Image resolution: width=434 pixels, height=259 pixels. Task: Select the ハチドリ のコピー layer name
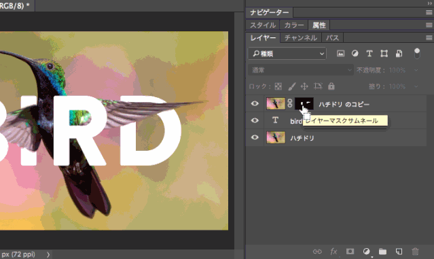pyautogui.click(x=344, y=105)
